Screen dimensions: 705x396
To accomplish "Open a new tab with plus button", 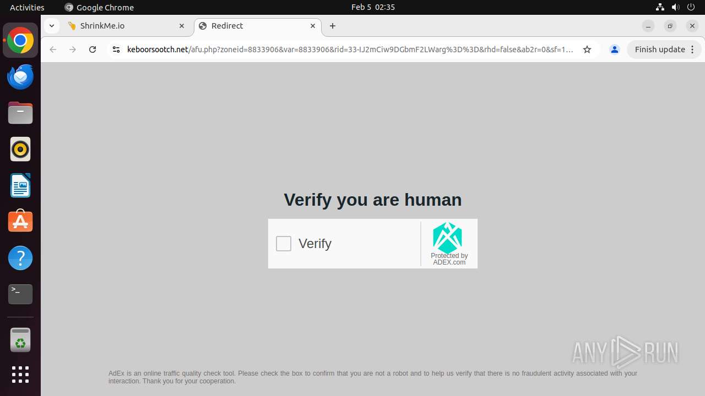I will pyautogui.click(x=333, y=26).
